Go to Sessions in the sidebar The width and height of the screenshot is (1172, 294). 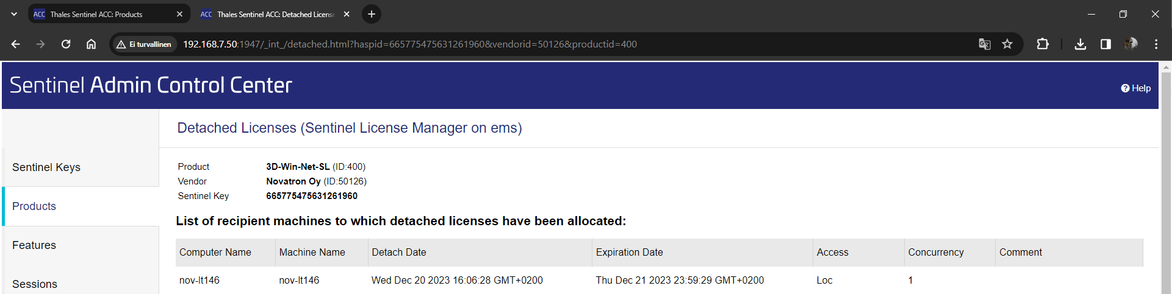tap(35, 284)
